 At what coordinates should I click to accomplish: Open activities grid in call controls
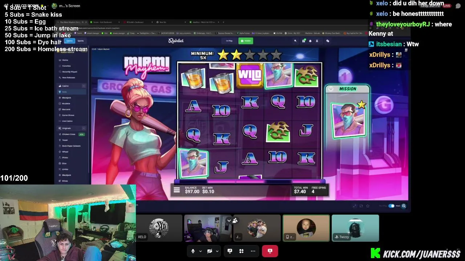pyautogui.click(x=241, y=251)
